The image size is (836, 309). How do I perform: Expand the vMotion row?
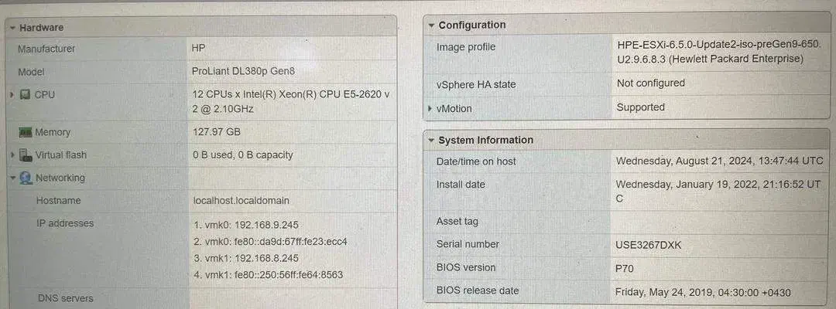point(430,109)
